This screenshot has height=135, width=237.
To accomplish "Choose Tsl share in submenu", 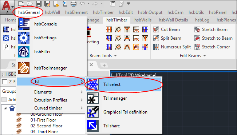I will tap(124, 126).
